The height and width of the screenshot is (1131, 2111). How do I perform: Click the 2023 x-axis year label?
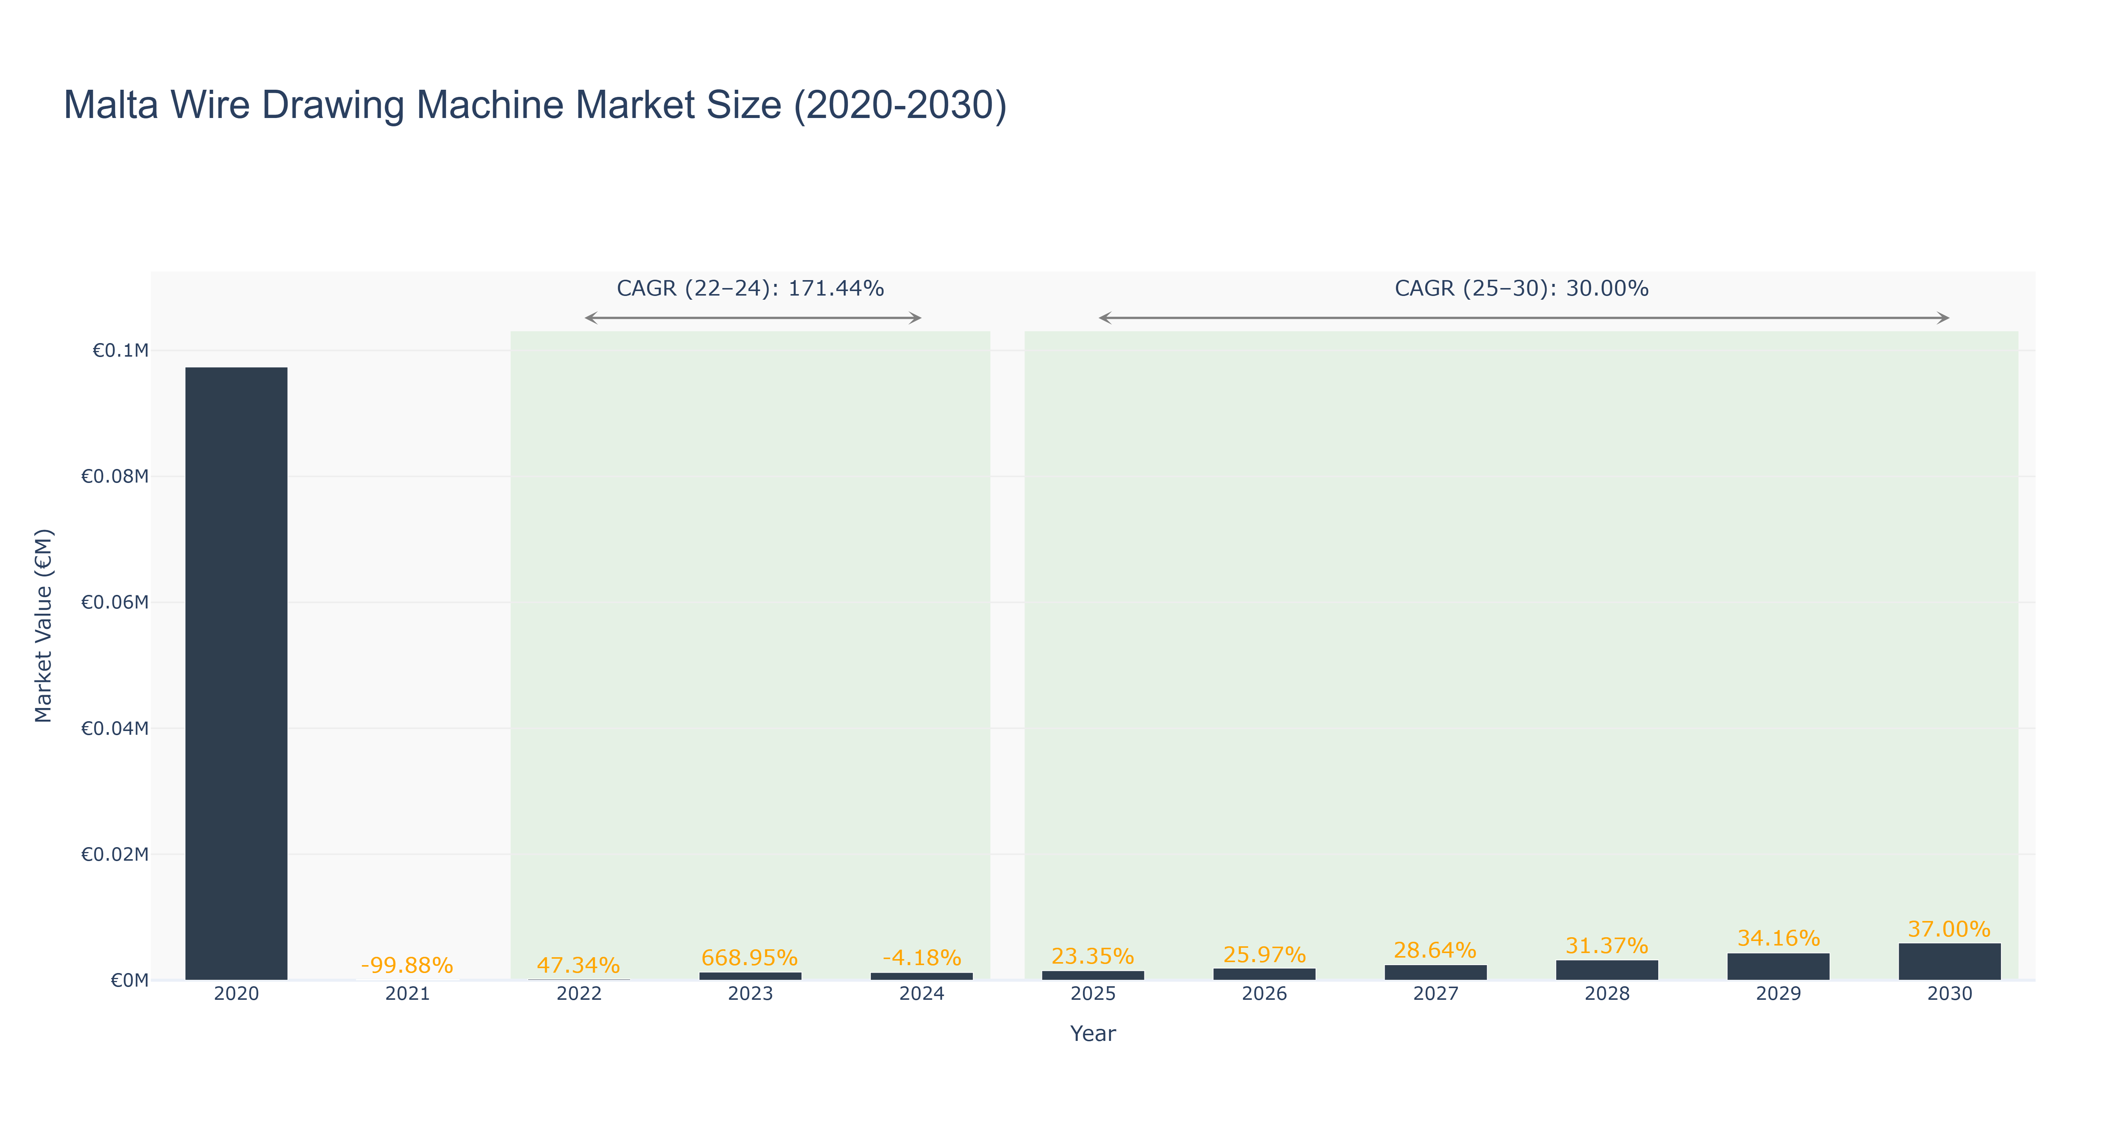coord(750,994)
